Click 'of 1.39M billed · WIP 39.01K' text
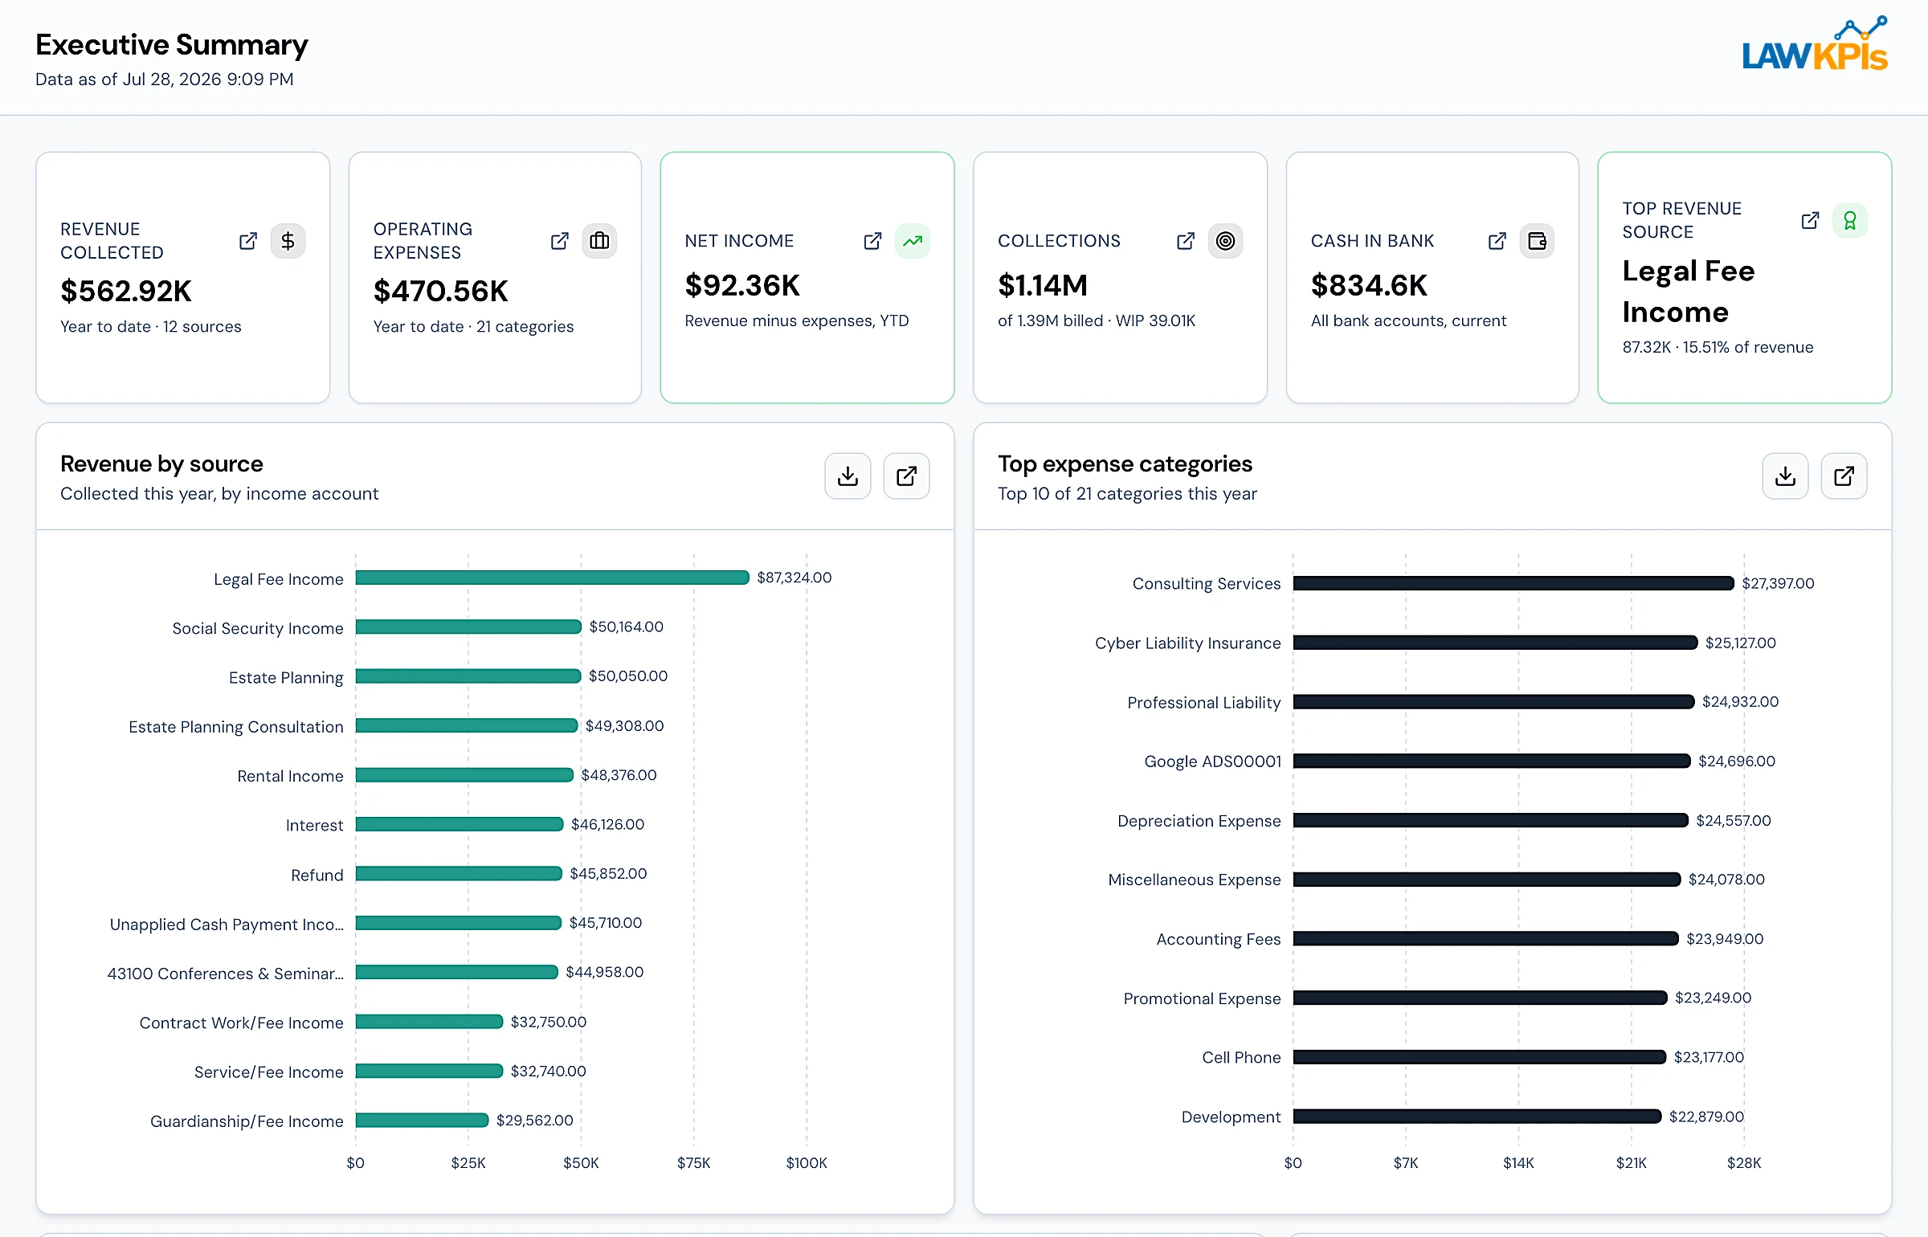This screenshot has height=1237, width=1928. pos(1097,320)
